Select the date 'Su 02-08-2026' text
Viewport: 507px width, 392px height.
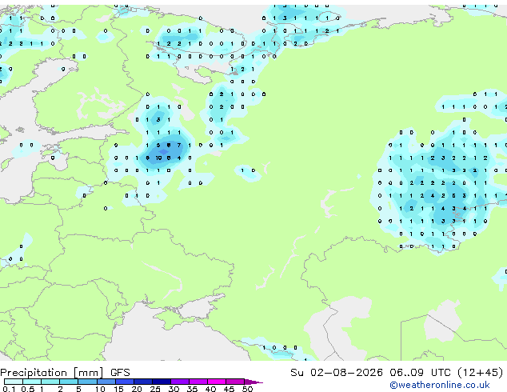pyautogui.click(x=337, y=373)
